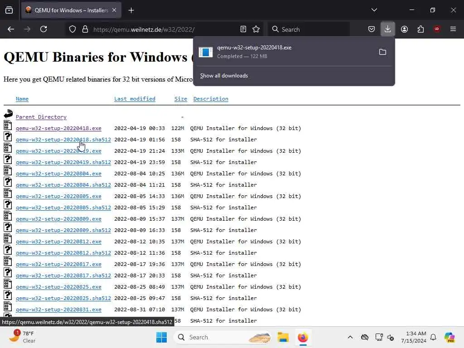
Task: Open Copilot preview icon in taskbar
Action: (x=449, y=337)
